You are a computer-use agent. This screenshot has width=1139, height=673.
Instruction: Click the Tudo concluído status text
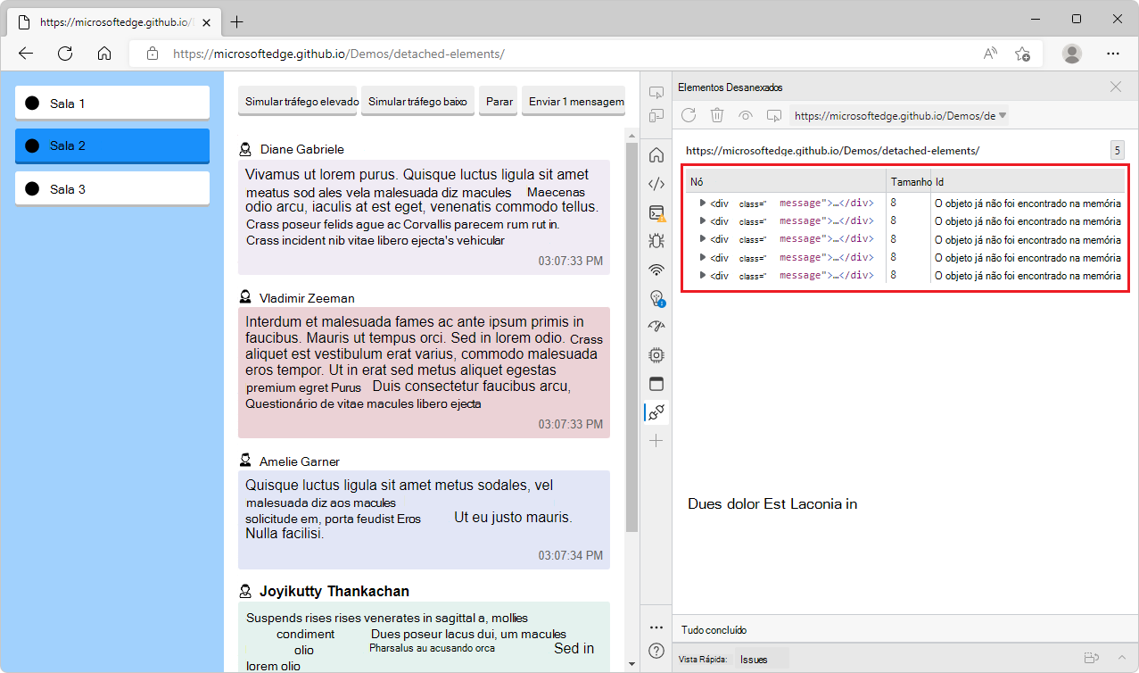(714, 630)
